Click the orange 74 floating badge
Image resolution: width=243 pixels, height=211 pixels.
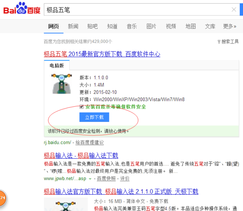coord(3,198)
